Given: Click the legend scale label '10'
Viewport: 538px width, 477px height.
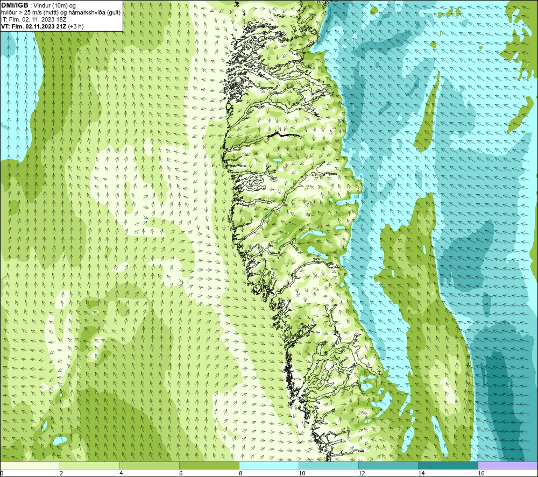Looking at the screenshot, I should (x=302, y=474).
